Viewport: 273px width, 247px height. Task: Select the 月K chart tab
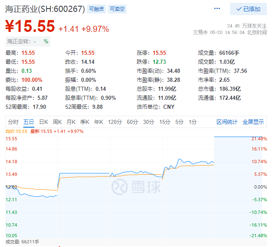point(71,122)
